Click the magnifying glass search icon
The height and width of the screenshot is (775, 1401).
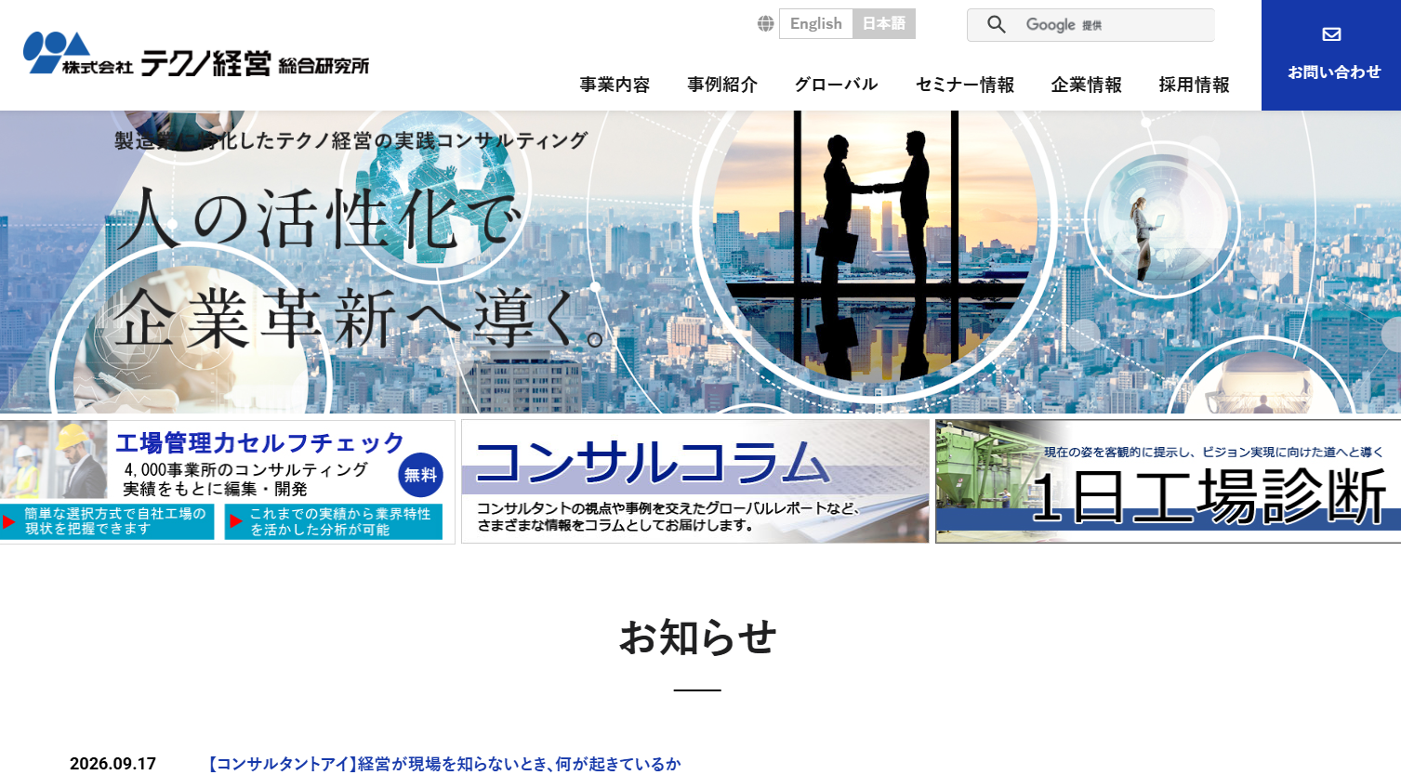[x=996, y=25]
